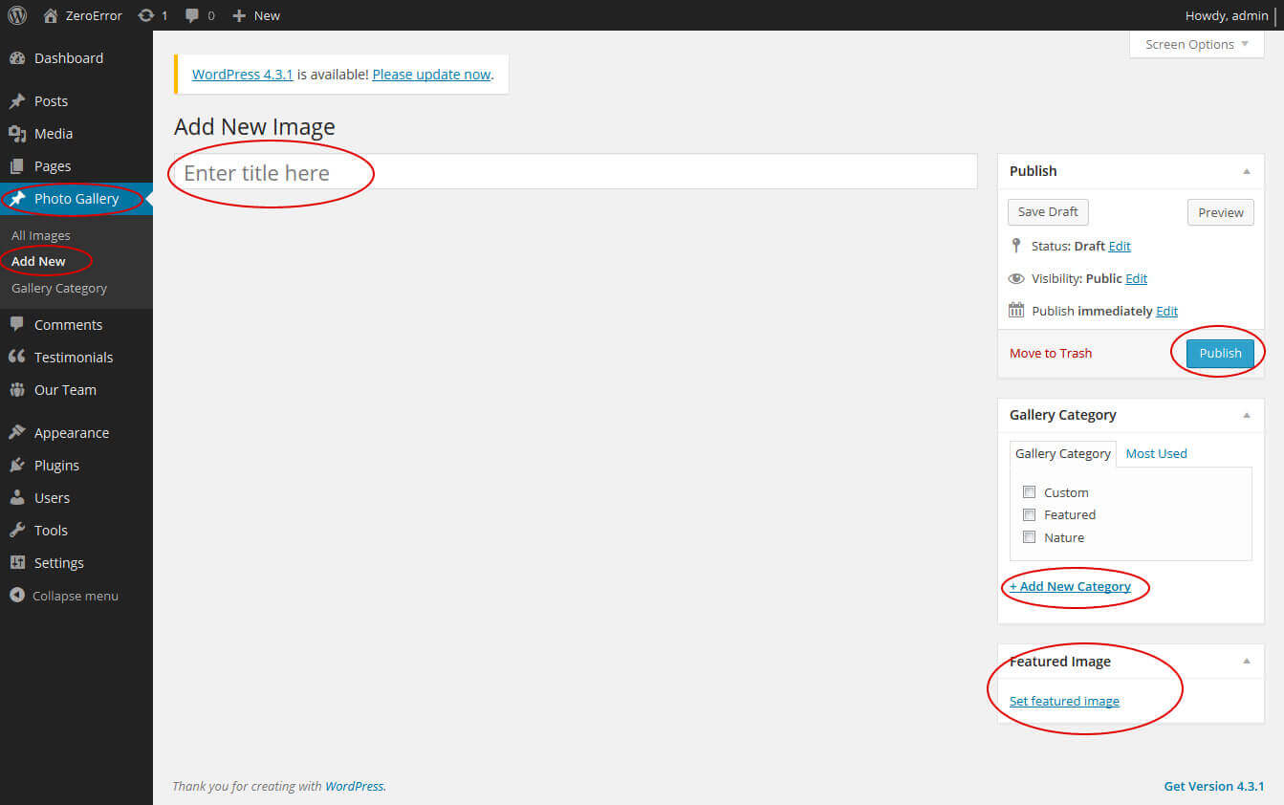Click the Collapse menu arrow icon

point(17,595)
